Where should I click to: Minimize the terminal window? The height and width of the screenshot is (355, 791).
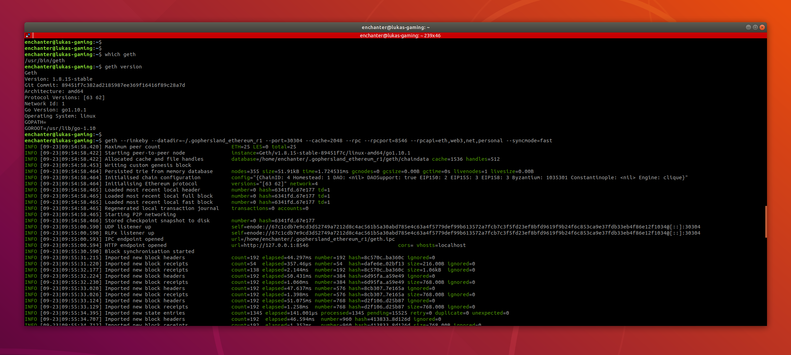(x=748, y=27)
